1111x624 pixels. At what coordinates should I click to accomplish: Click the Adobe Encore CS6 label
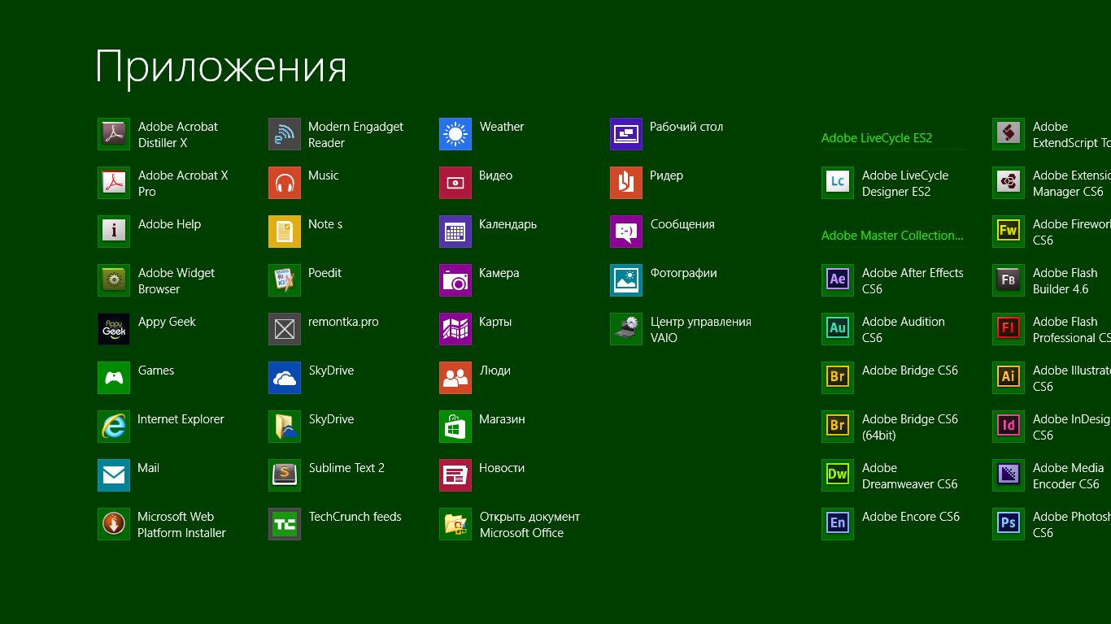tap(911, 517)
